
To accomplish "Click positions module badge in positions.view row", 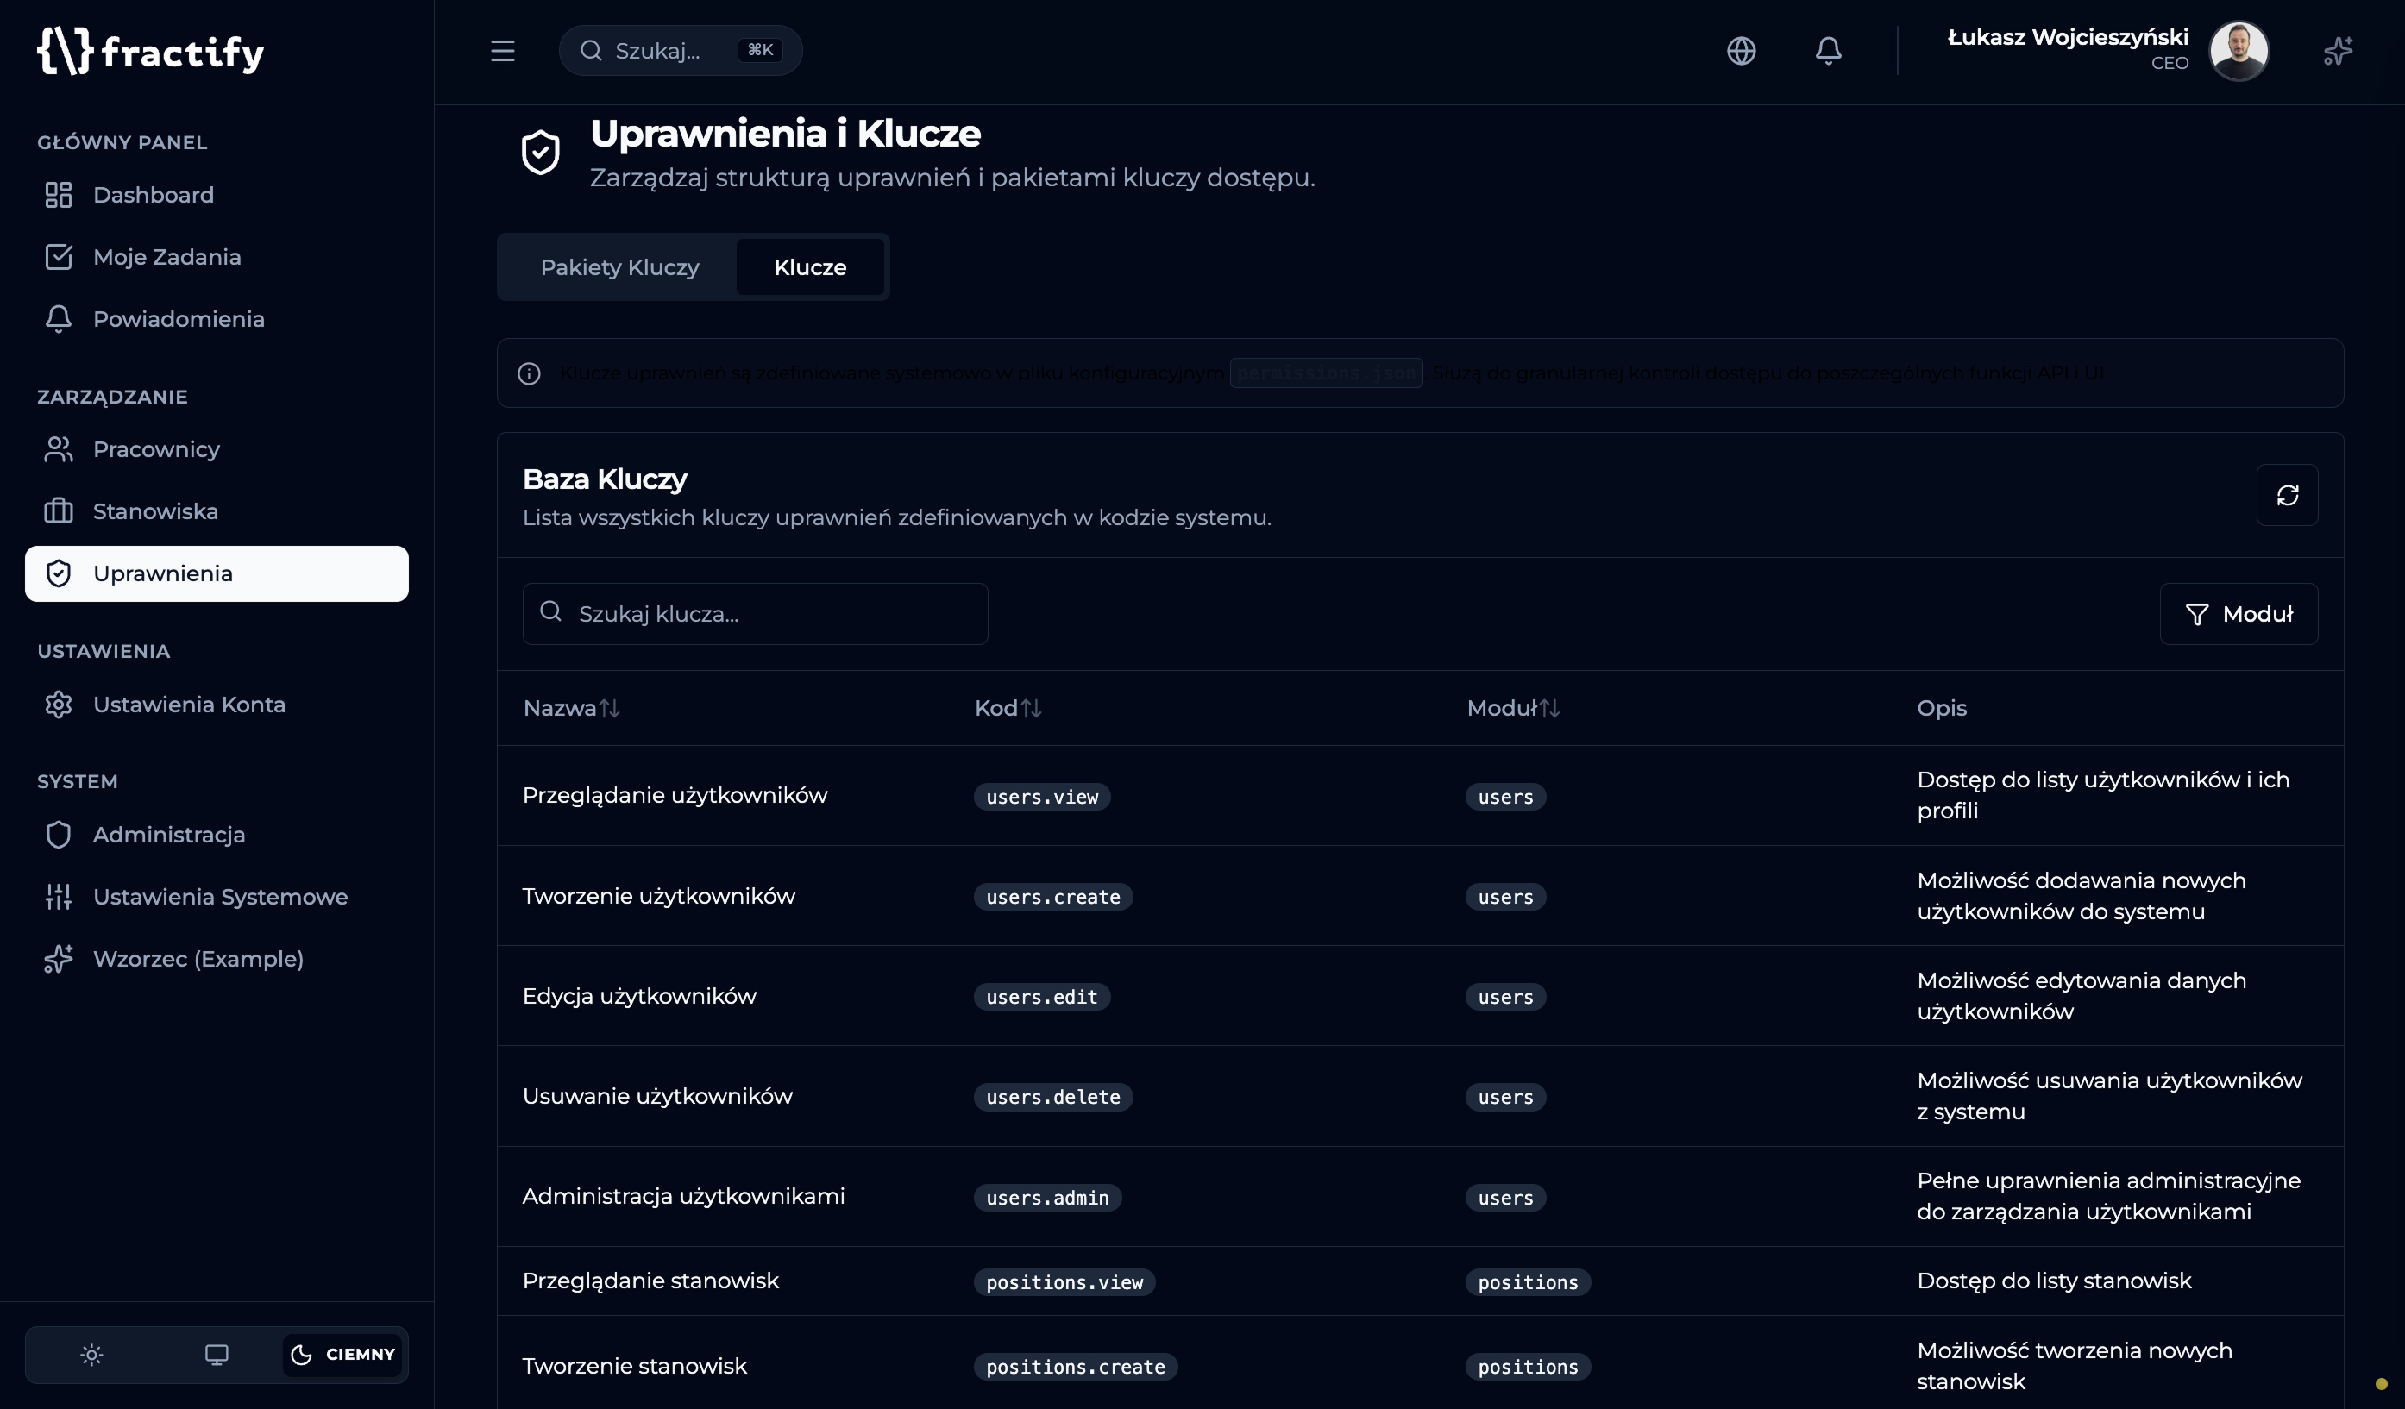I will [1528, 1282].
